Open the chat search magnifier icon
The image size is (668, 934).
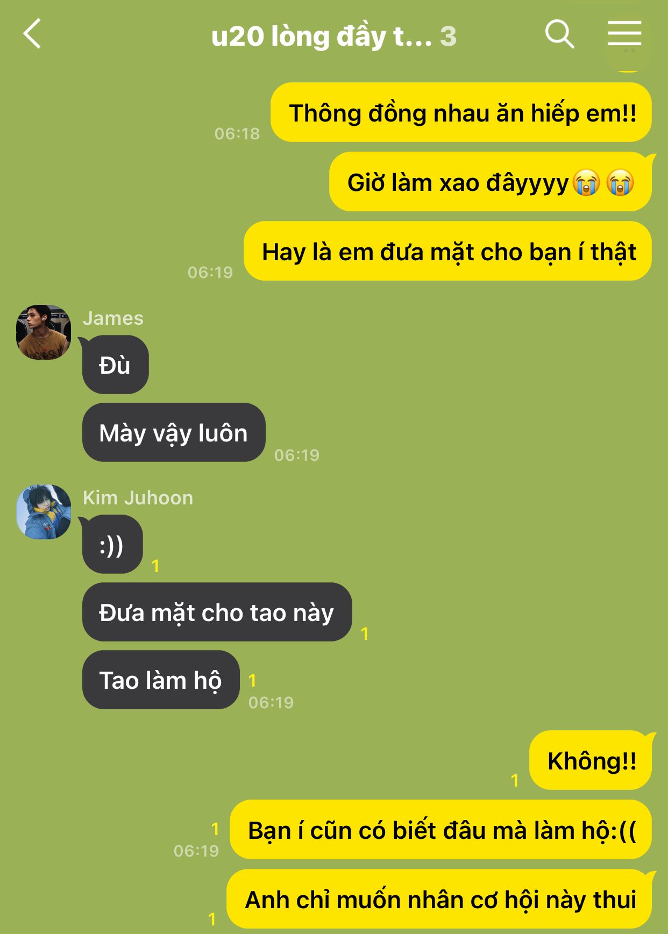pyautogui.click(x=559, y=34)
